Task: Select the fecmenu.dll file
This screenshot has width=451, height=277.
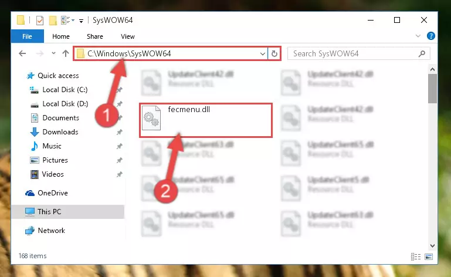Action: click(x=206, y=120)
